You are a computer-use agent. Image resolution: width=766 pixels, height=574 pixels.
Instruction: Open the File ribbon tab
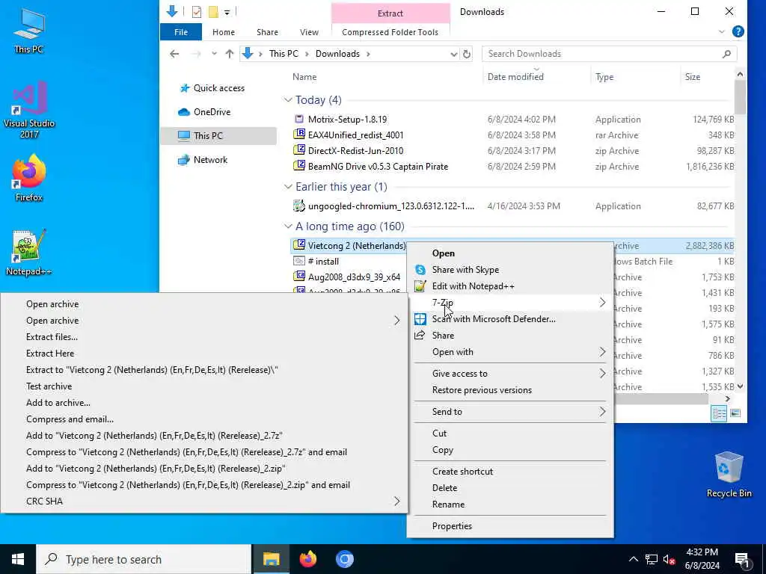tap(181, 32)
